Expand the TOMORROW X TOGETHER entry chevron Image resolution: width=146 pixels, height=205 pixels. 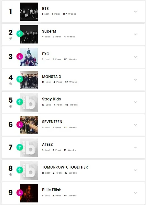click(x=135, y=170)
